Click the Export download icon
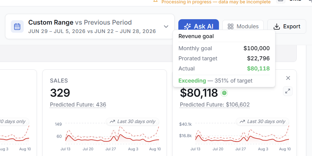This screenshot has height=156, width=312. [276, 27]
